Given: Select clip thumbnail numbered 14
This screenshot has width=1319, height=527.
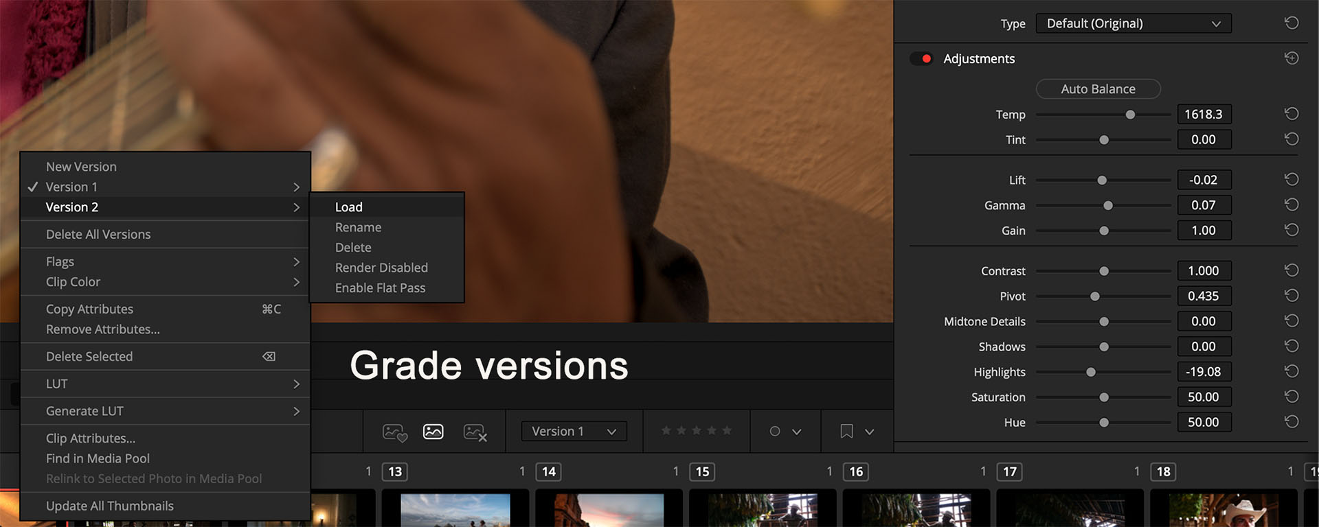Looking at the screenshot, I should pos(609,510).
